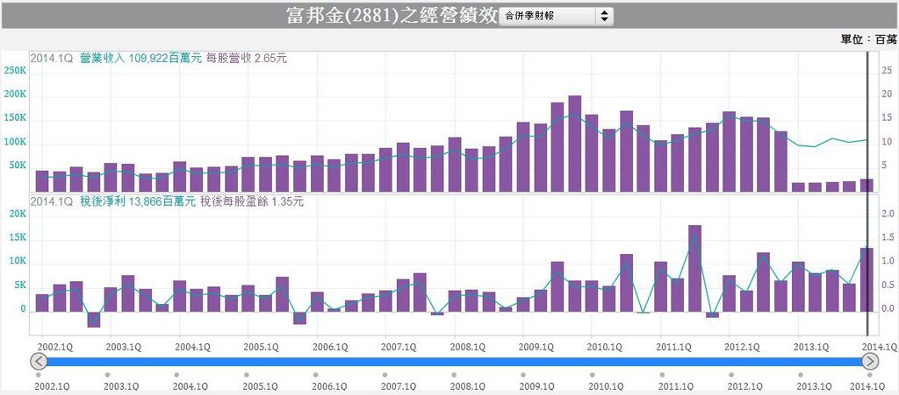Click the 單位：百萬 unit label
The height and width of the screenshot is (395, 899).
pos(868,39)
